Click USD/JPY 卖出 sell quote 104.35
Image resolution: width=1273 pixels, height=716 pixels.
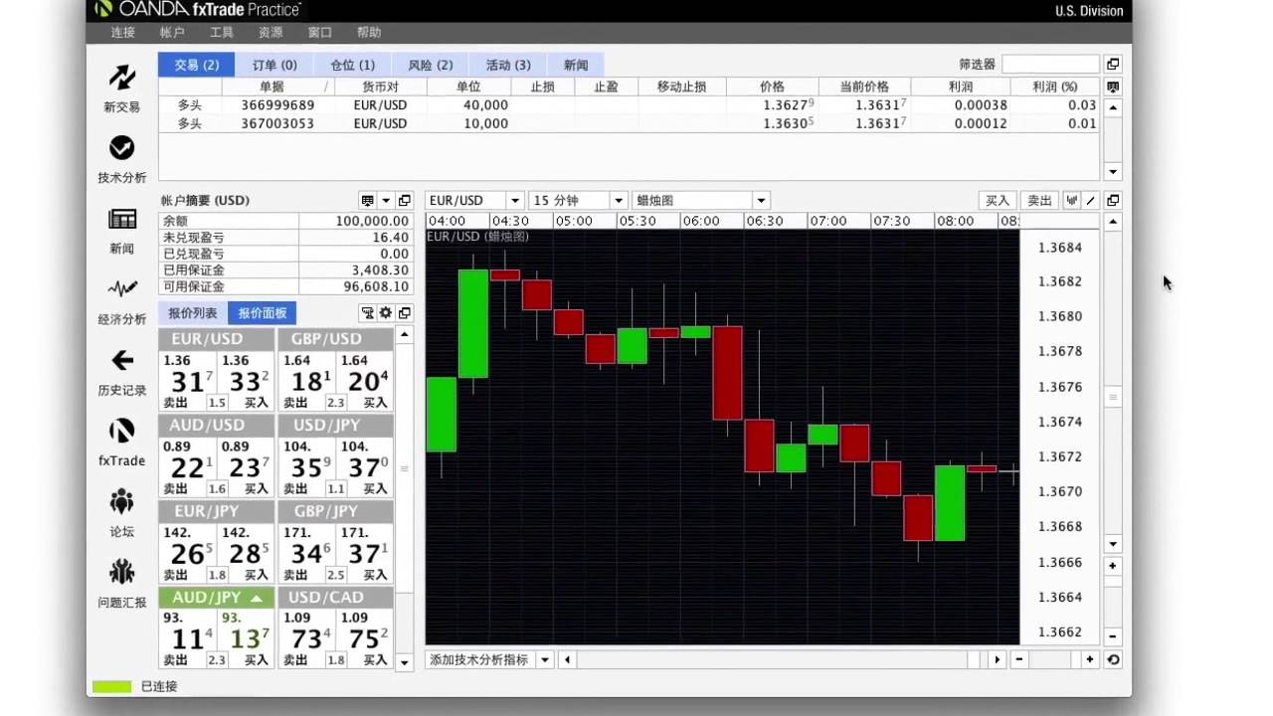tap(307, 466)
